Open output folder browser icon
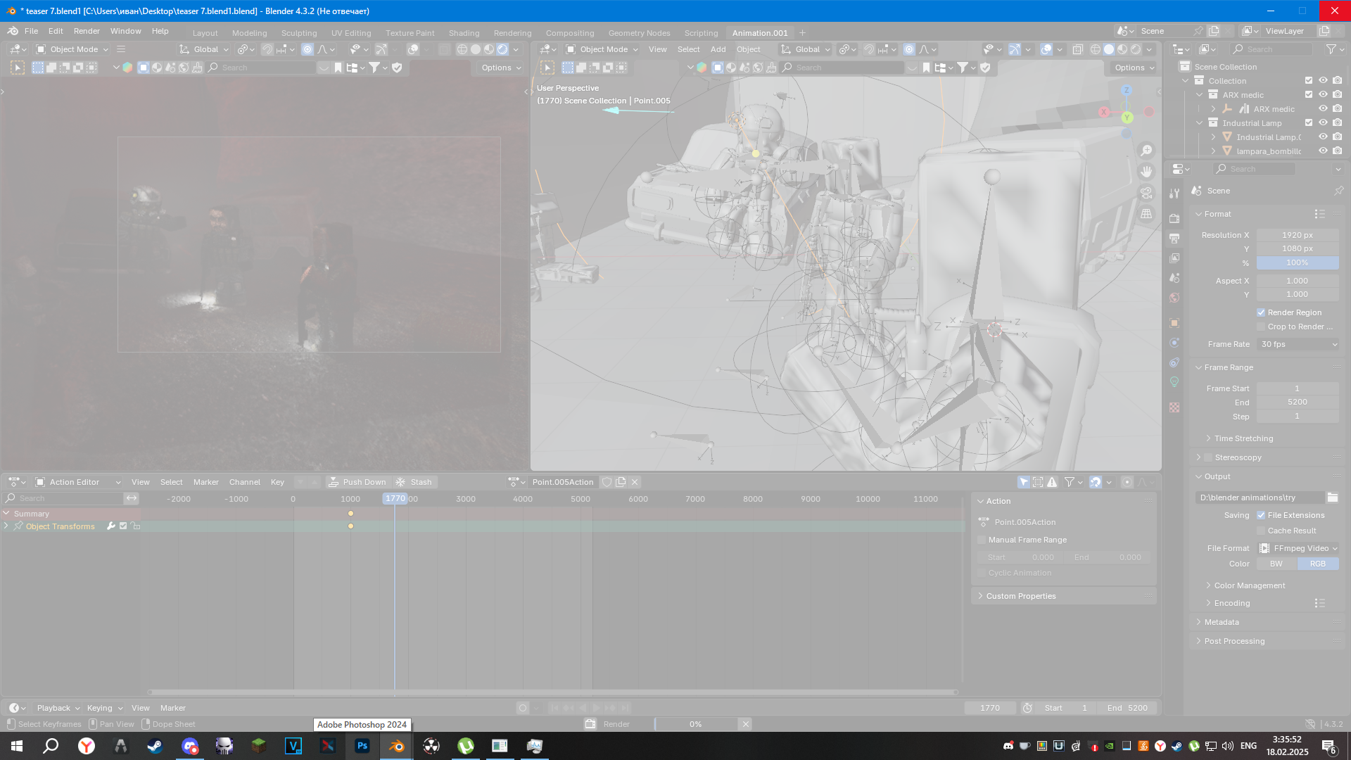Viewport: 1351px width, 760px height. pyautogui.click(x=1332, y=498)
